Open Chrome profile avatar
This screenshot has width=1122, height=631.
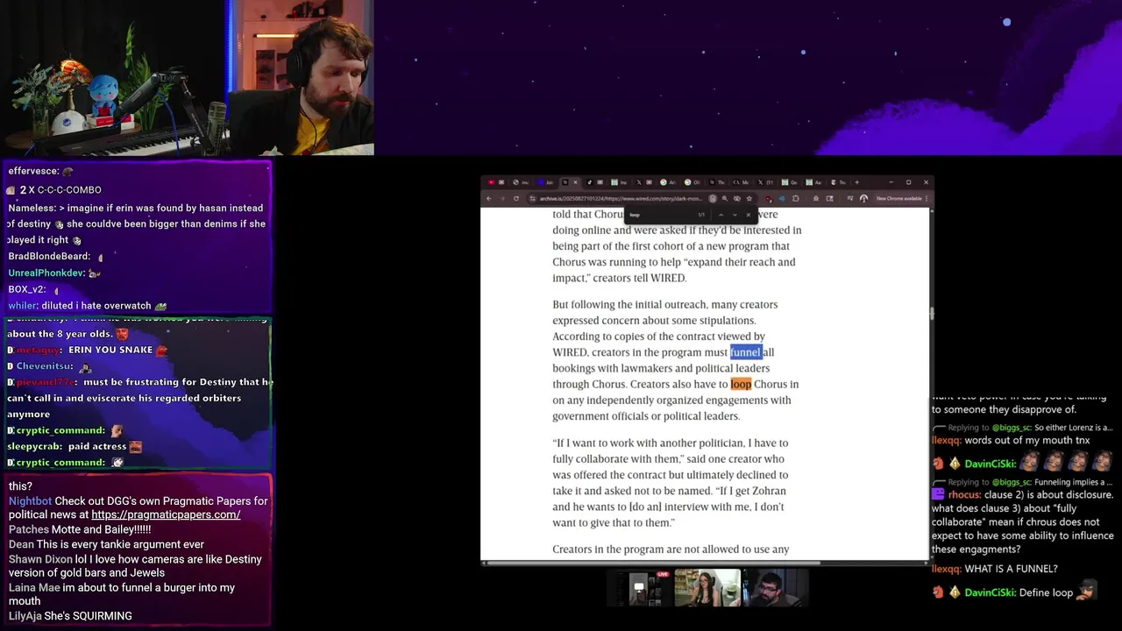863,198
